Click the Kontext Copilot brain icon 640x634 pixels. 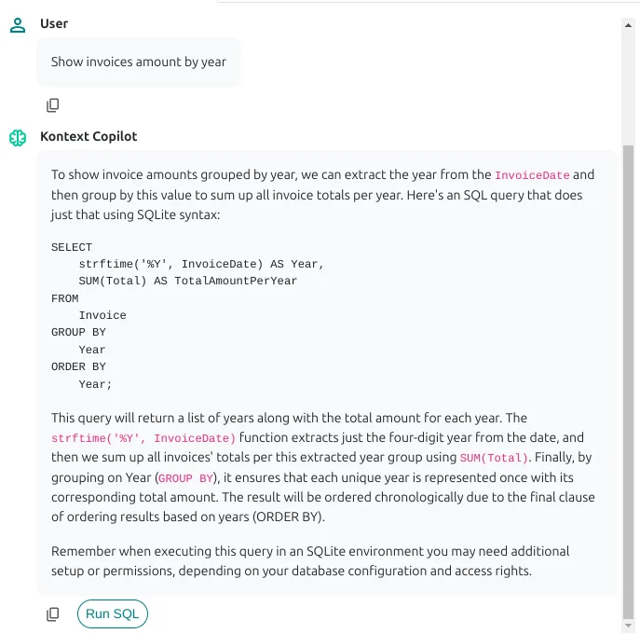coord(18,137)
